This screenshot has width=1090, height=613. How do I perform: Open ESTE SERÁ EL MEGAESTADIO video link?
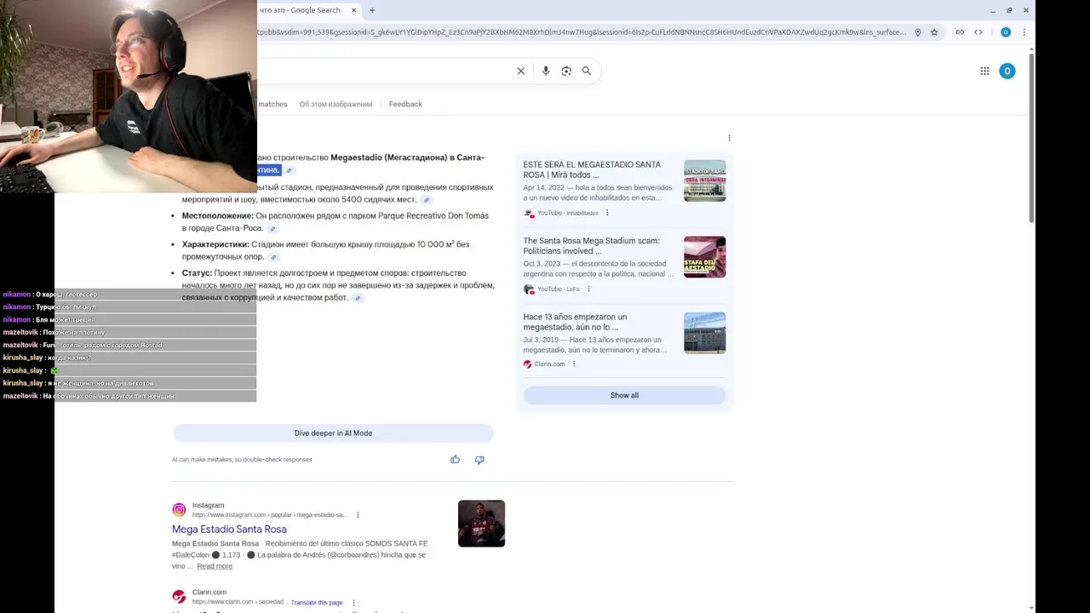coord(592,169)
